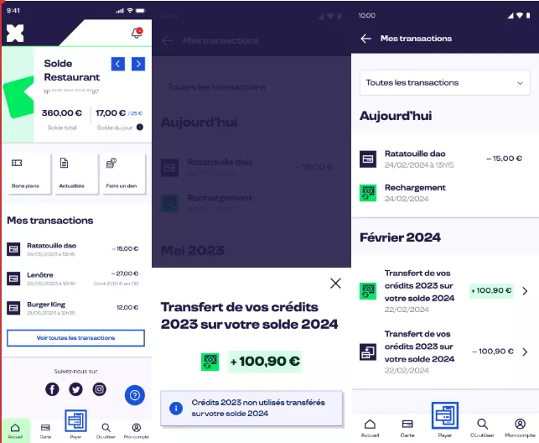Image resolution: width=539 pixels, height=443 pixels.
Task: Show previous balance with the left arrow button
Action: [x=118, y=64]
